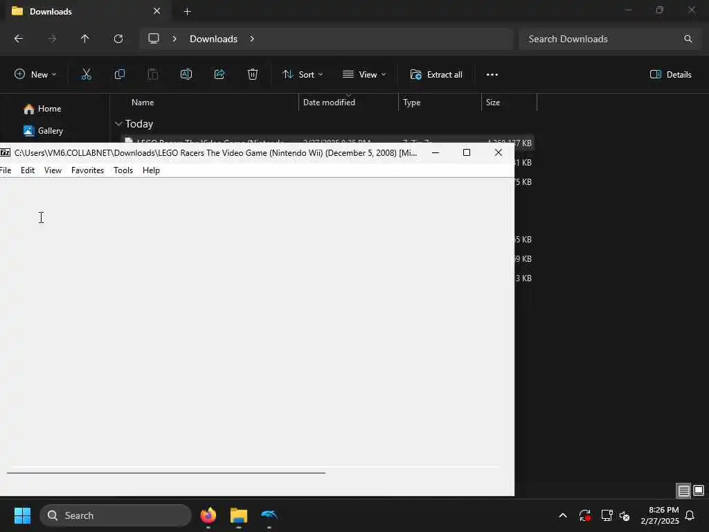Select the Downloads breadcrumb in address bar
The width and height of the screenshot is (709, 532).
point(213,39)
